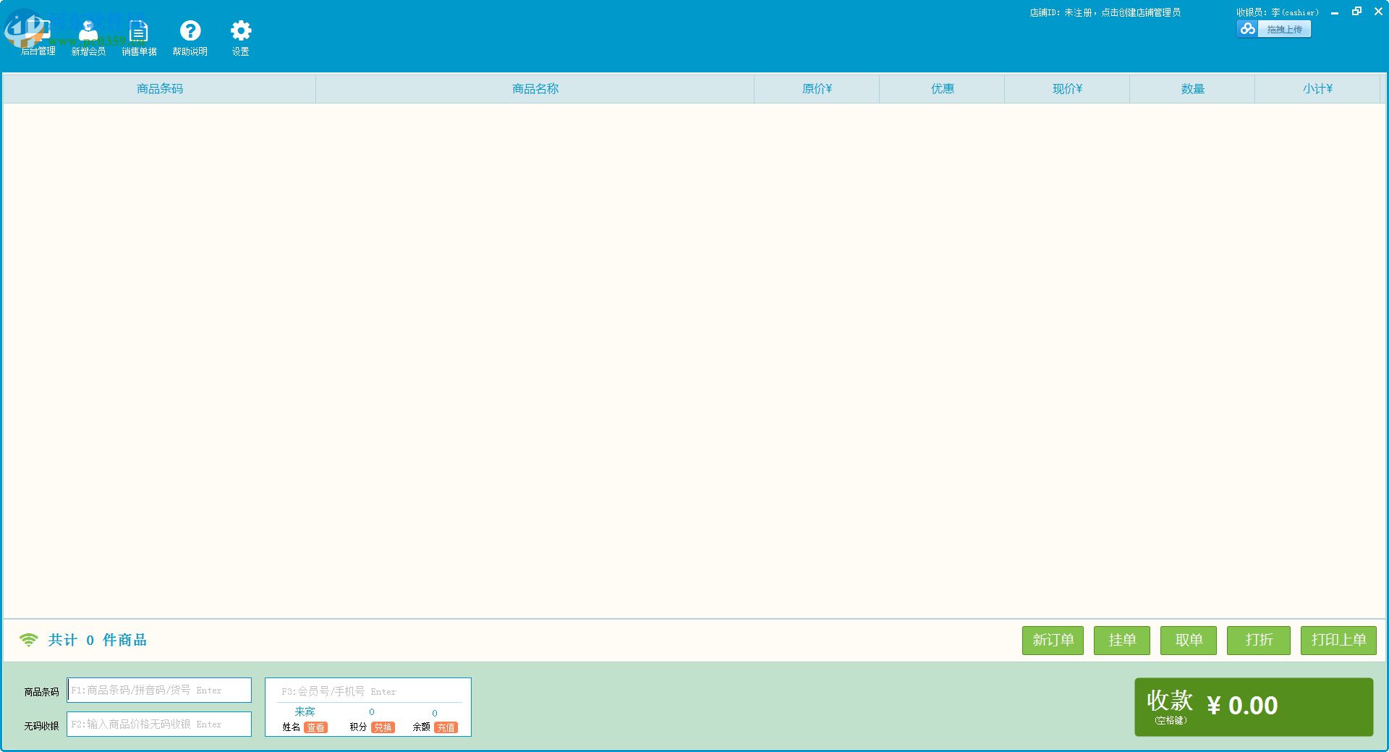Focus the F2 无码收银 price input field
Viewport: 1389px width, 752px height.
point(159,724)
